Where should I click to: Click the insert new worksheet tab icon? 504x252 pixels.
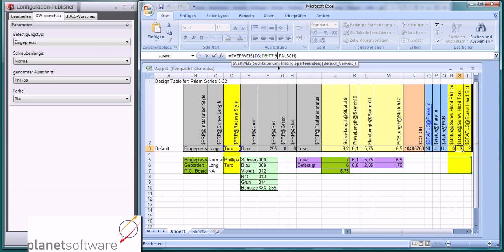[216, 232]
